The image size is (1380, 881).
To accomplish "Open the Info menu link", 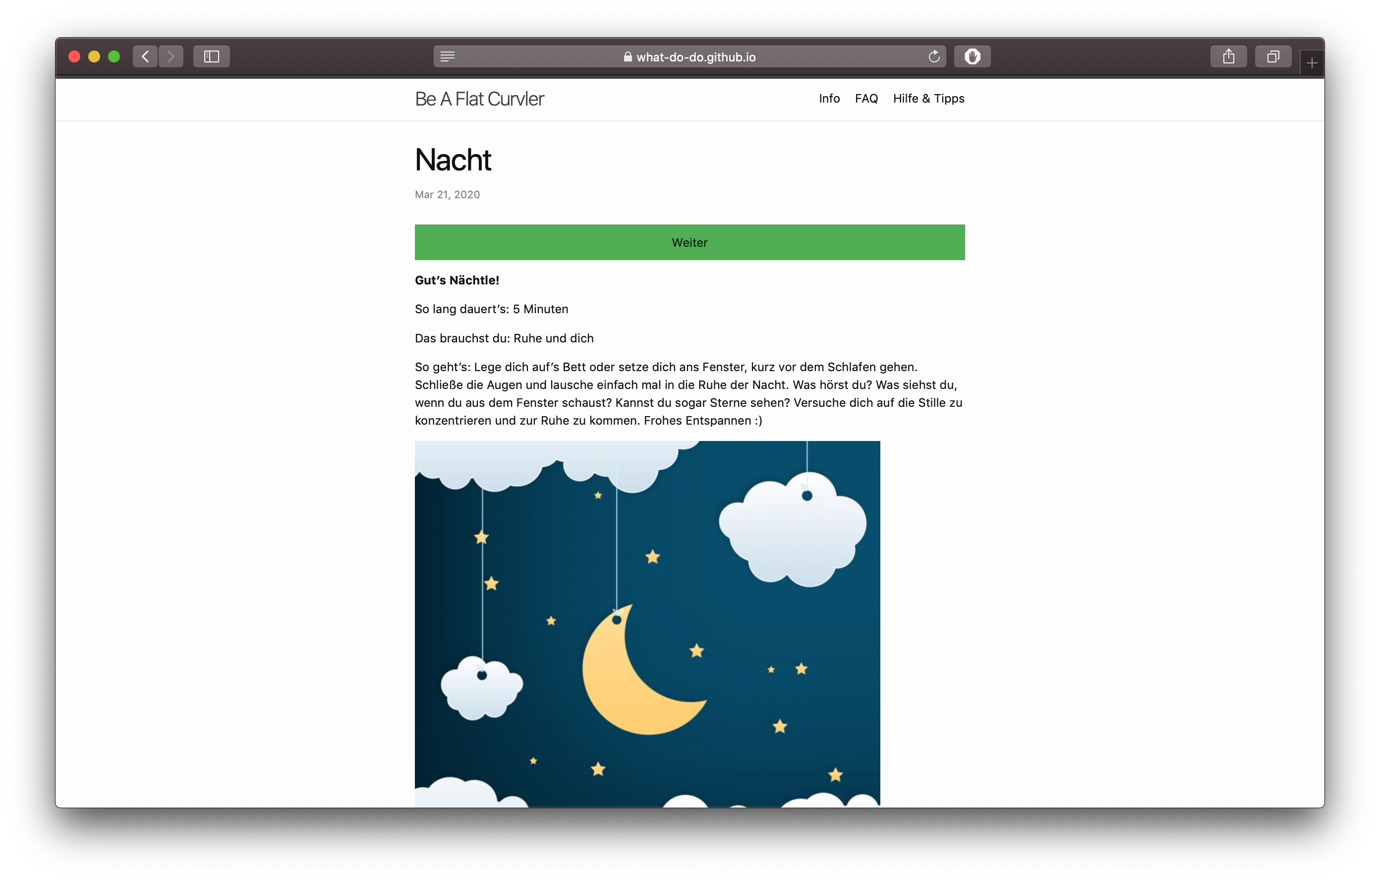I will coord(829,99).
